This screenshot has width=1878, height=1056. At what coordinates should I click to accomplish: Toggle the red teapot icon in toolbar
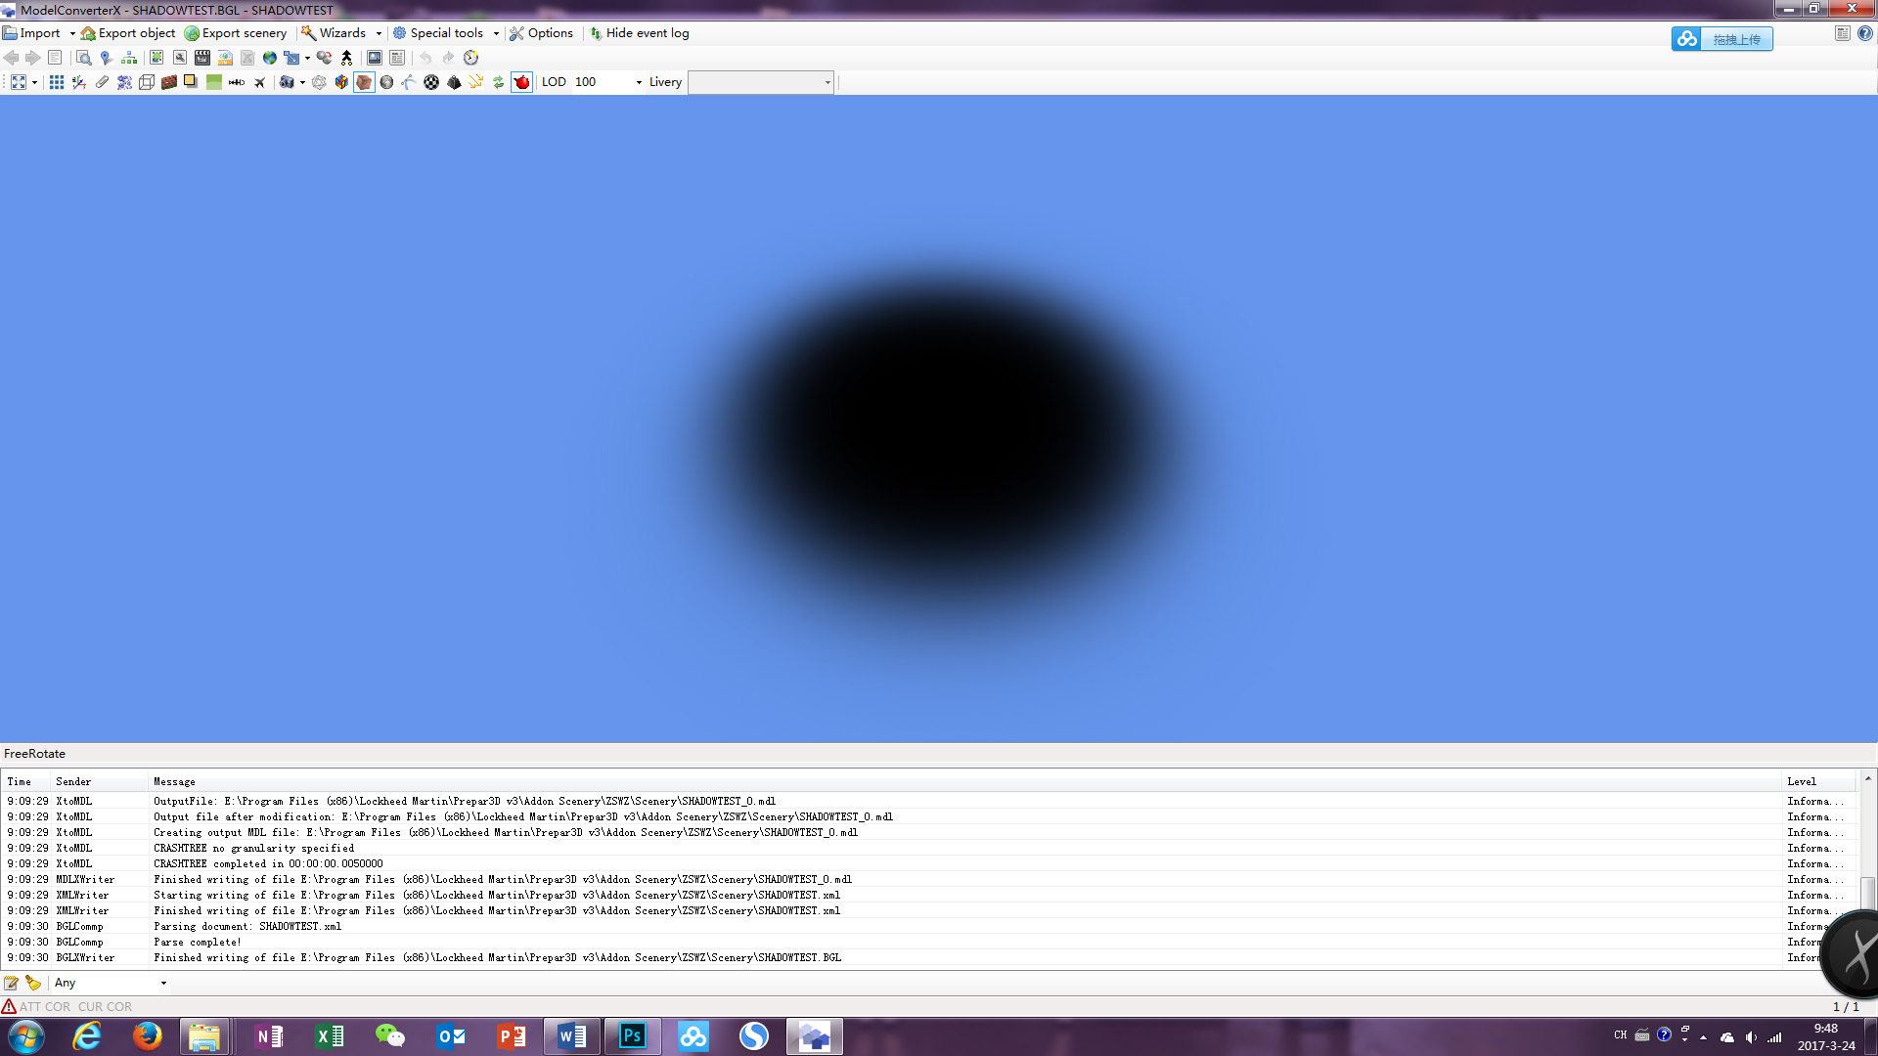(522, 82)
